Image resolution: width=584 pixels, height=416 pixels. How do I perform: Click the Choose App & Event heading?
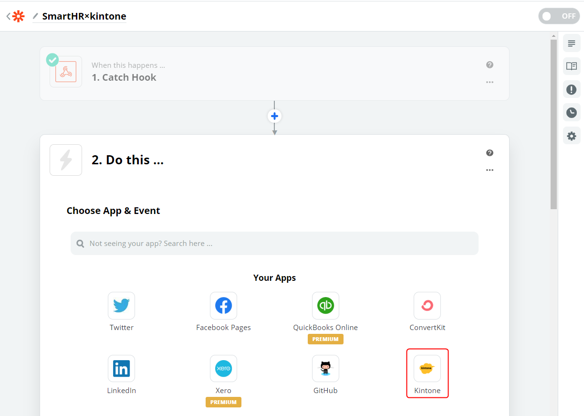click(x=114, y=211)
